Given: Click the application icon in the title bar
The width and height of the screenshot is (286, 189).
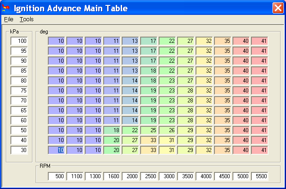Looking at the screenshot, I should tap(7, 8).
